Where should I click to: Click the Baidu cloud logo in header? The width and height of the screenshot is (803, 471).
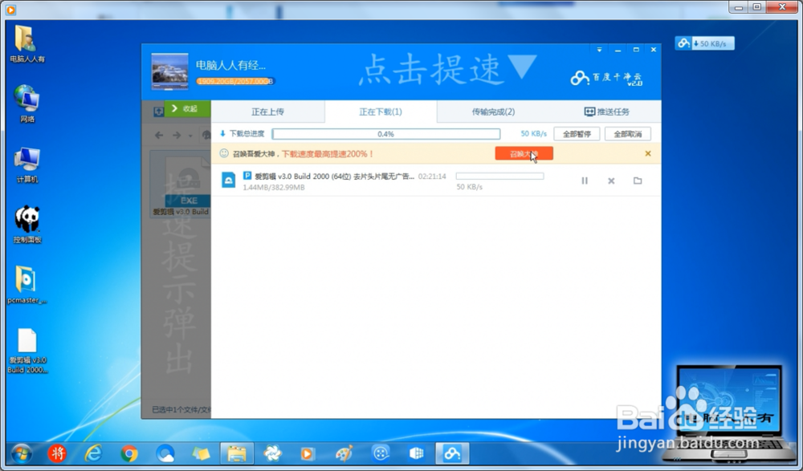coord(607,78)
